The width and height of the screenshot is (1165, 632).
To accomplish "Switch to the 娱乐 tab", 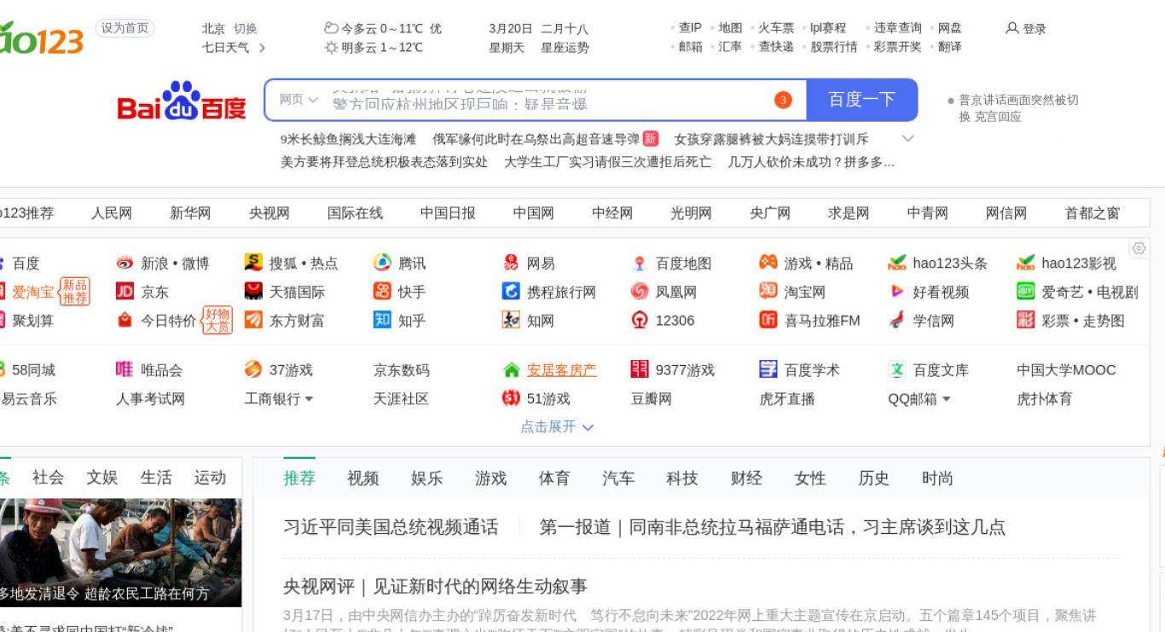I will point(426,478).
